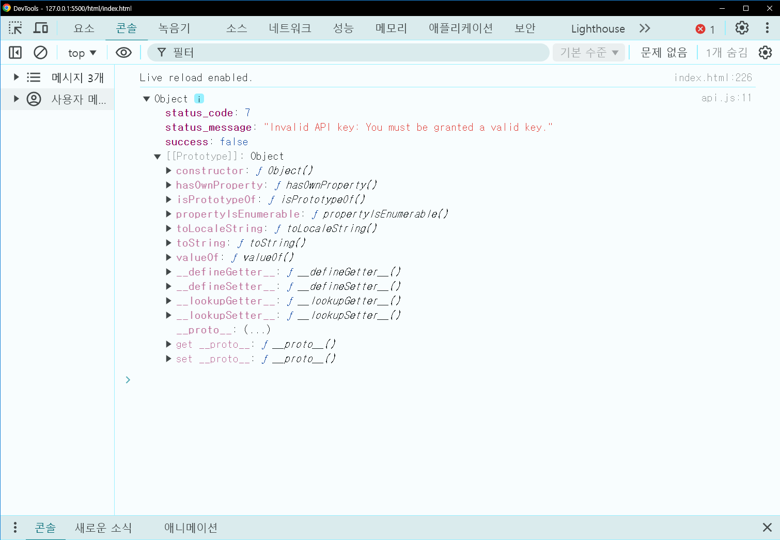
Task: Click the user messages profile icon
Action: tap(34, 99)
